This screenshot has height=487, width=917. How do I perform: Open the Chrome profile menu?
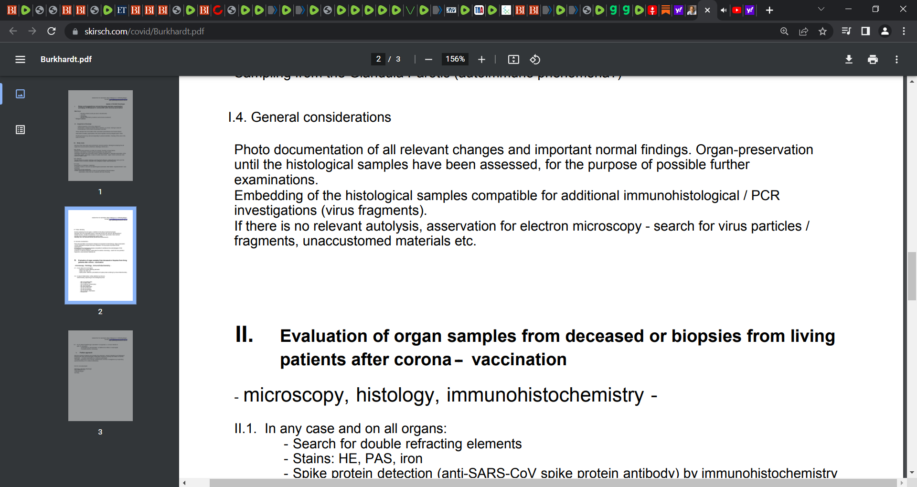point(885,31)
